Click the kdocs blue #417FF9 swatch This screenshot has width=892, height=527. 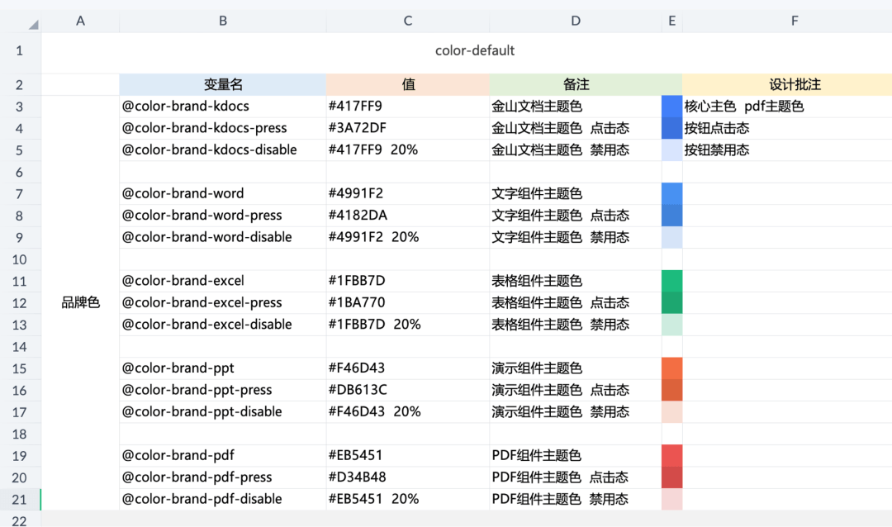tap(671, 107)
